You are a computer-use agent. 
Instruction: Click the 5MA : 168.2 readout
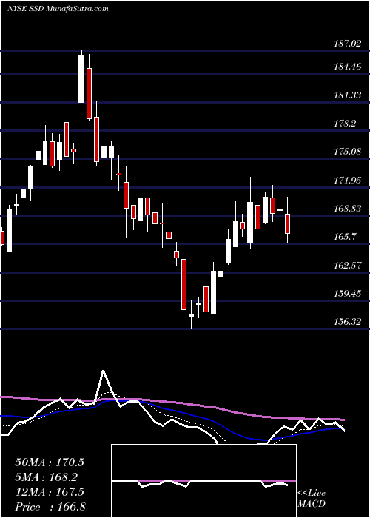point(47,477)
